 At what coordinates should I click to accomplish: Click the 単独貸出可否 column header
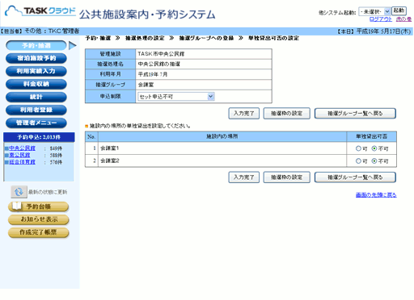[372, 136]
